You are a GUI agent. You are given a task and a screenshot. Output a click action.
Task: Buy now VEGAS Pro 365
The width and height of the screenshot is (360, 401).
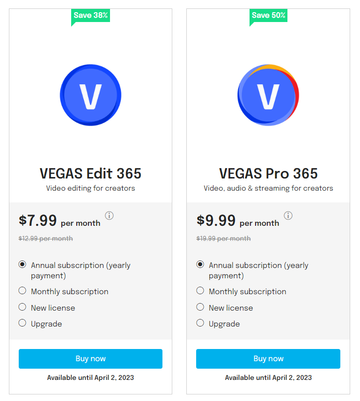[268, 359]
